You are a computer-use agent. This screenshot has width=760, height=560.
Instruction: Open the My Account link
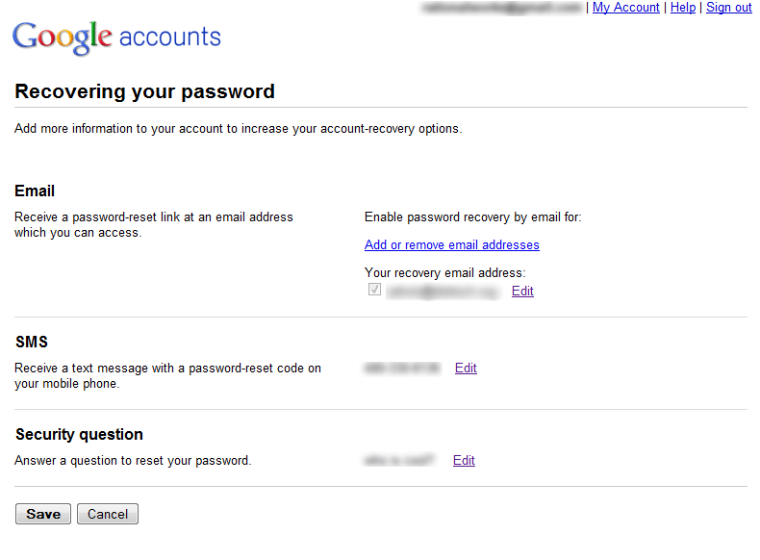[x=625, y=8]
